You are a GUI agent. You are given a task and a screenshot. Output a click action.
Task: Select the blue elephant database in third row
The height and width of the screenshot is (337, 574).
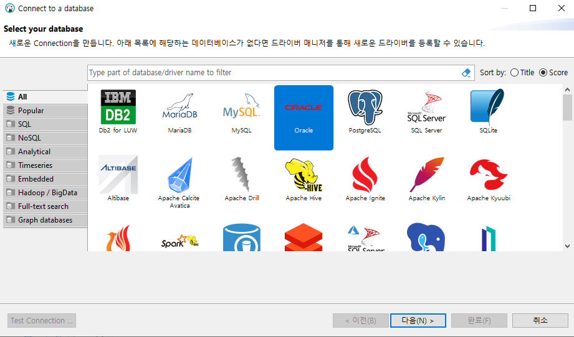[x=426, y=237]
